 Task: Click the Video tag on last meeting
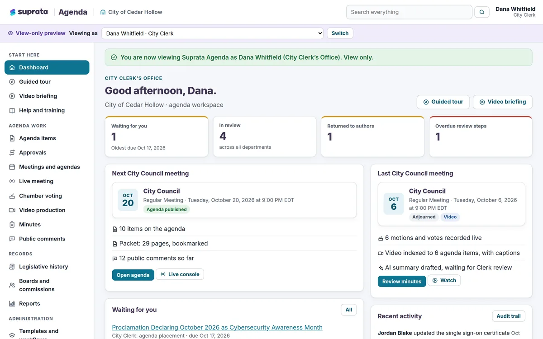(450, 217)
